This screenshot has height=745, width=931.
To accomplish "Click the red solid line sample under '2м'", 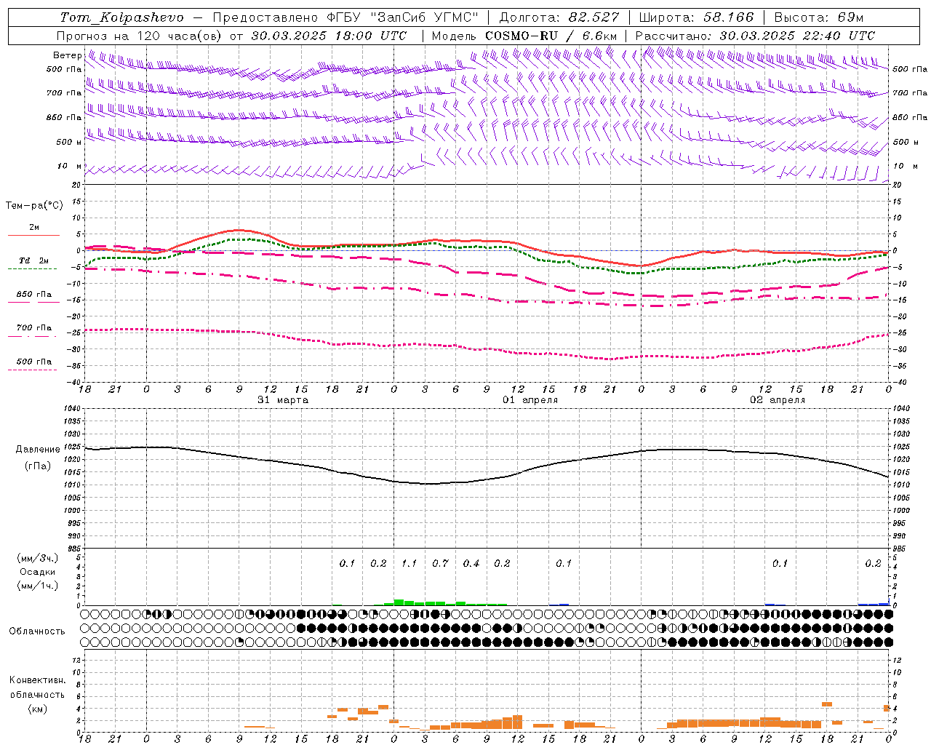I will 33,235.
